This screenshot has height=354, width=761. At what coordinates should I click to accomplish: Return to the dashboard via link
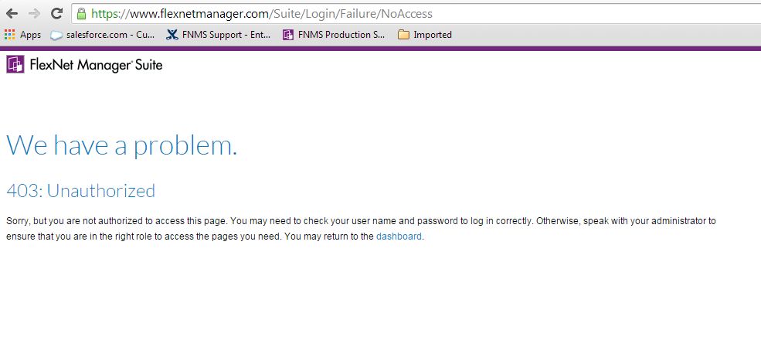(399, 237)
